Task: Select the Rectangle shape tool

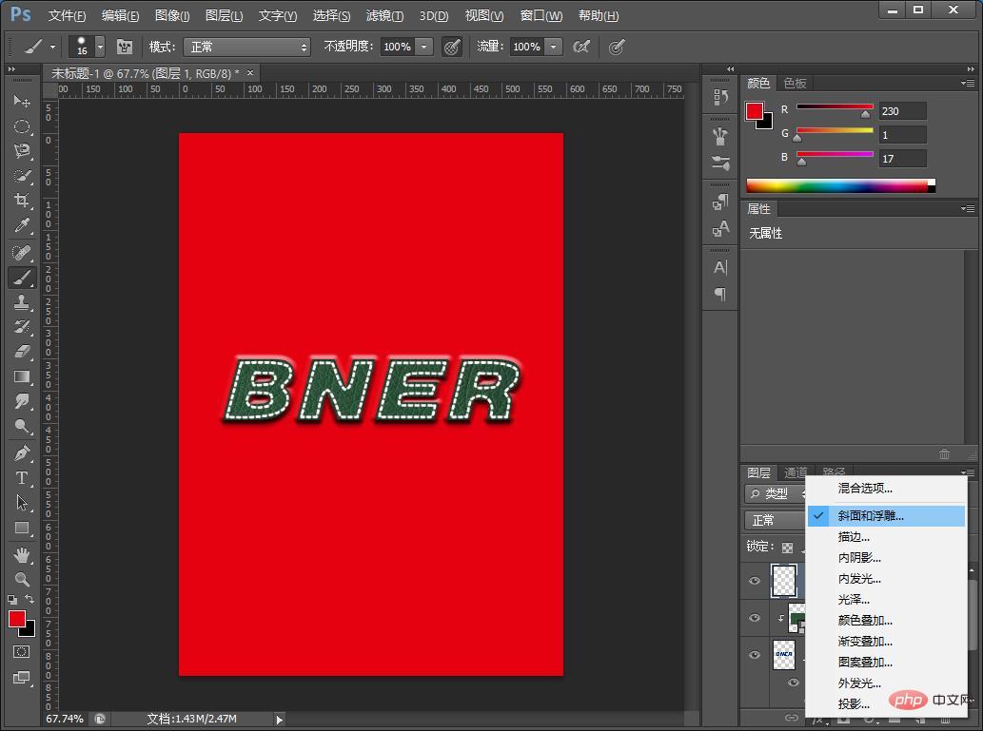Action: pyautogui.click(x=21, y=528)
